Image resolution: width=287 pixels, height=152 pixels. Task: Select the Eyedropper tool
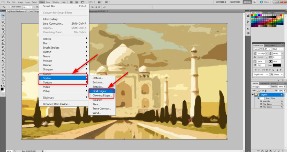click(3, 33)
